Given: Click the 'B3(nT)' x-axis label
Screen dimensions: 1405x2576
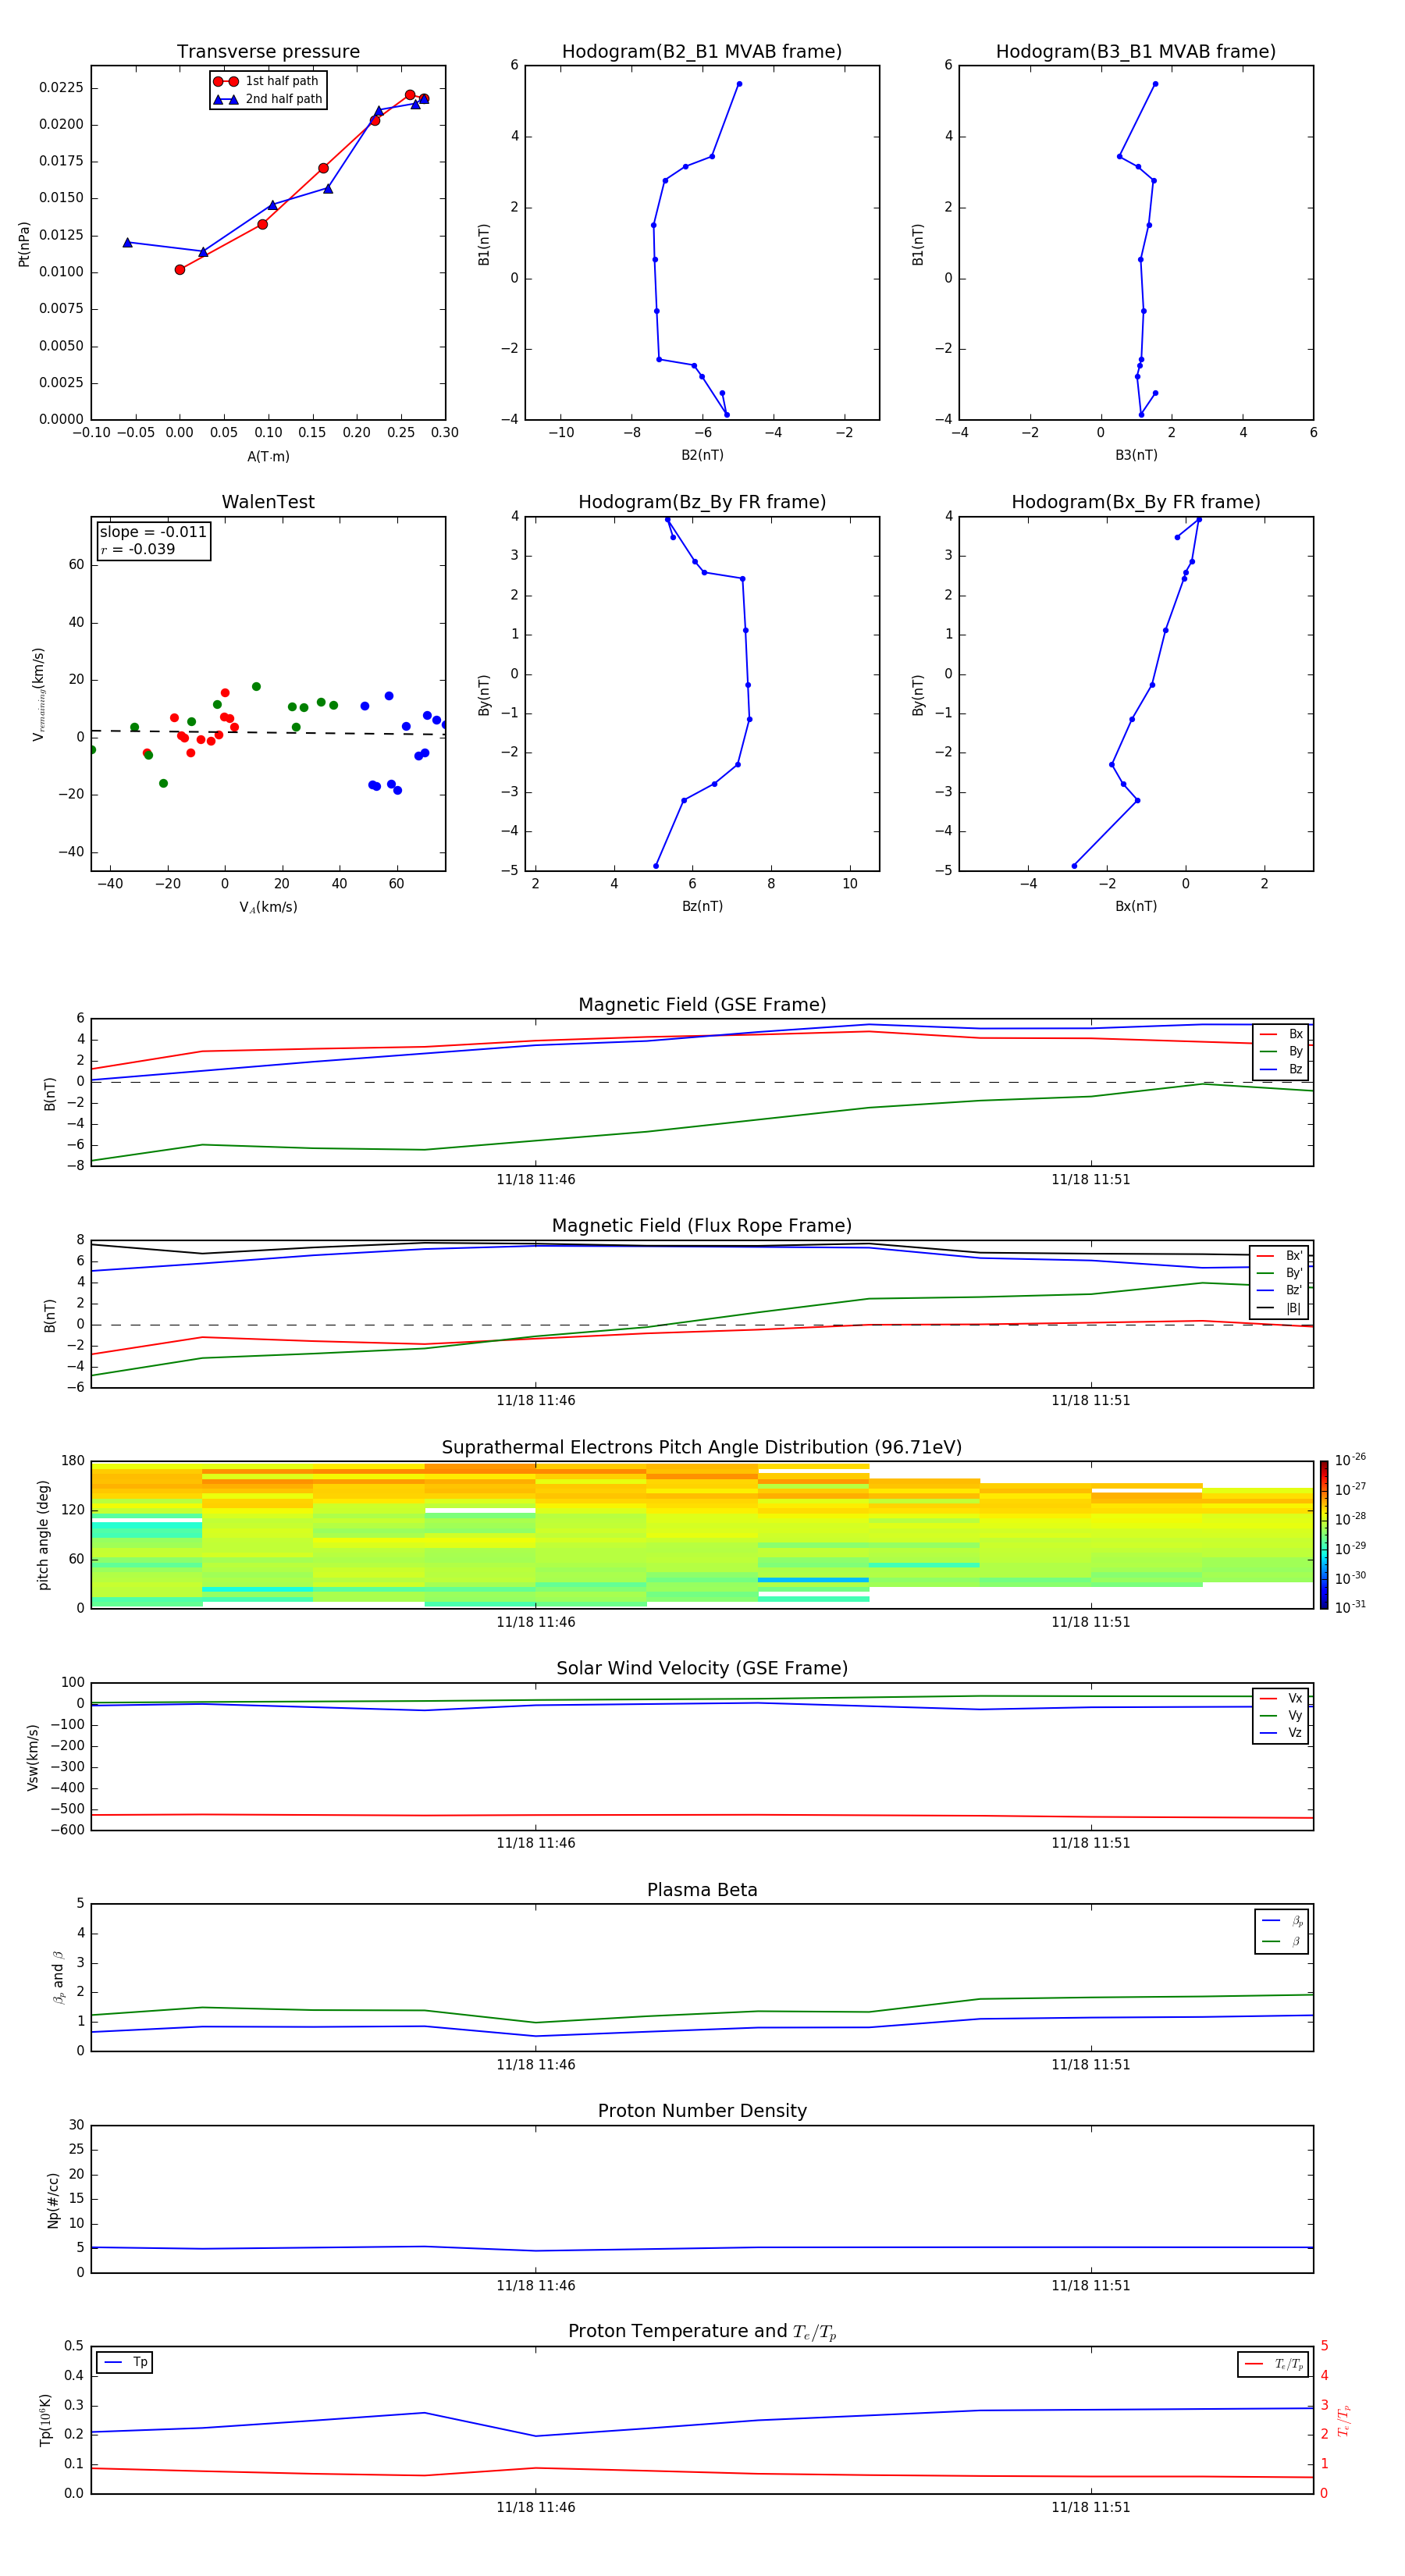Looking at the screenshot, I should 1136,455.
